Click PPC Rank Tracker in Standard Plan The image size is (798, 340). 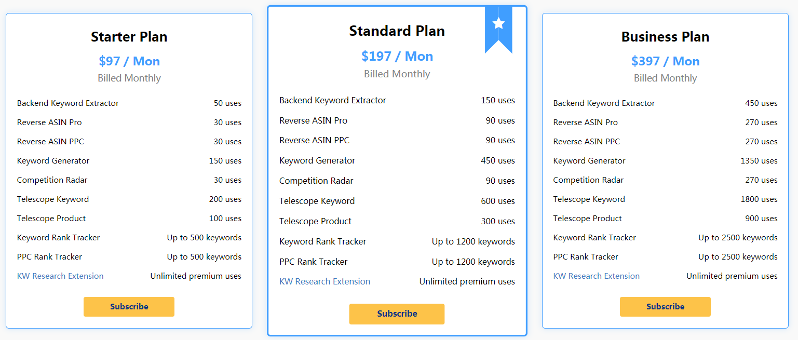pos(313,262)
